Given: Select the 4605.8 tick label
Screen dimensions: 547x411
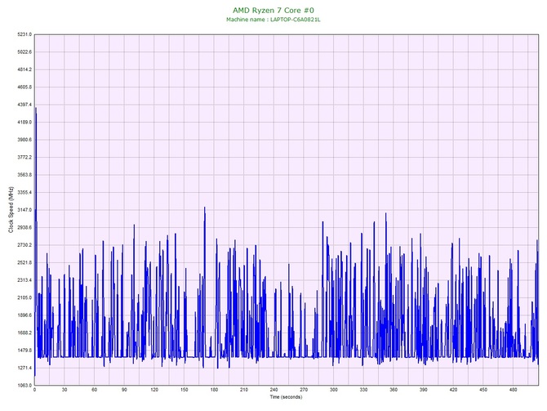Looking at the screenshot, I should 24,87.
